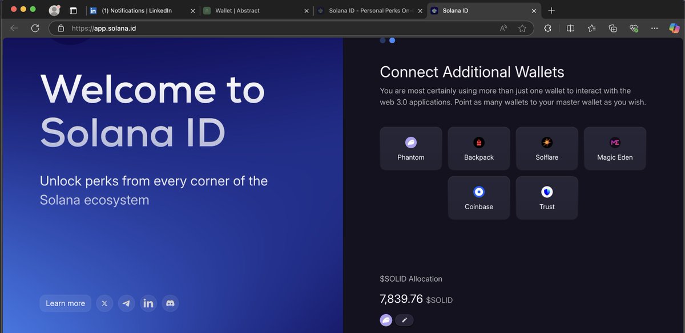Image resolution: width=685 pixels, height=333 pixels.
Task: Add this page to favorites star
Action: 522,28
